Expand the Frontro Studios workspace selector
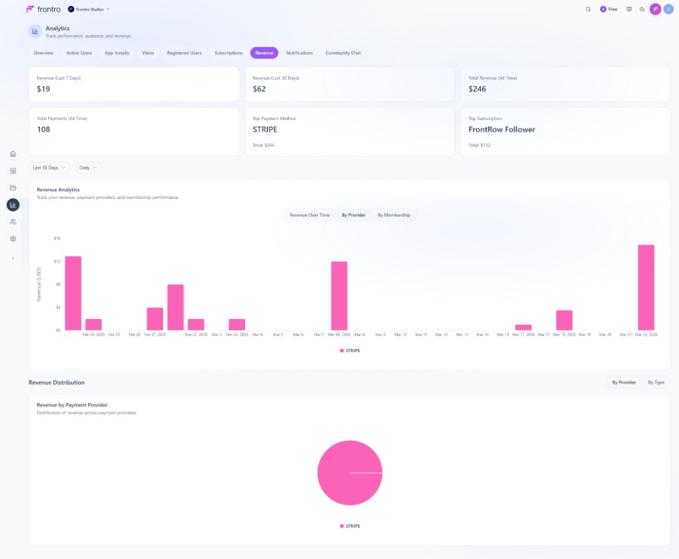The image size is (679, 559). click(89, 9)
